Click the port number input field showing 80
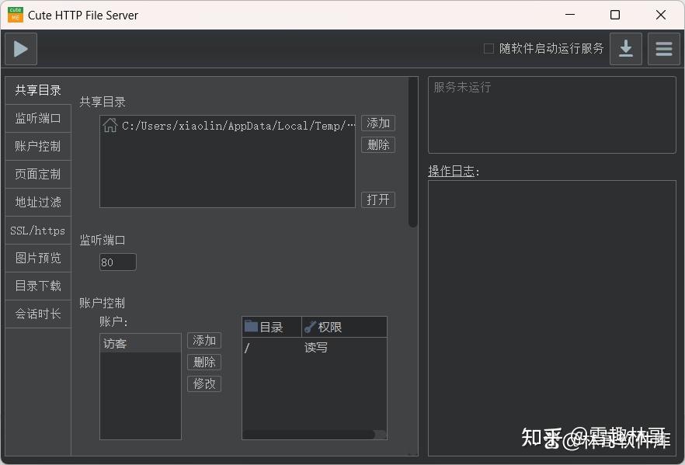The image size is (685, 465). pos(117,262)
